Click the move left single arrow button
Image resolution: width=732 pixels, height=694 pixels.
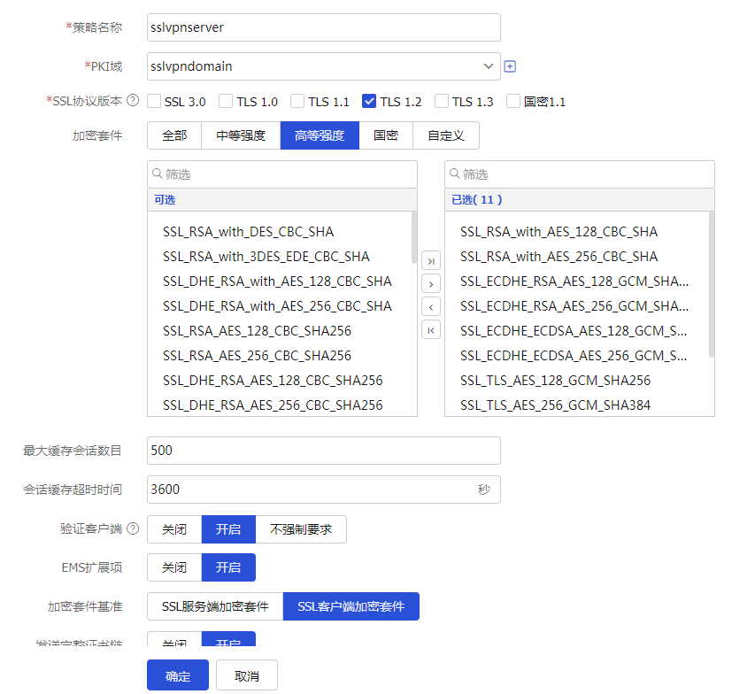[431, 307]
